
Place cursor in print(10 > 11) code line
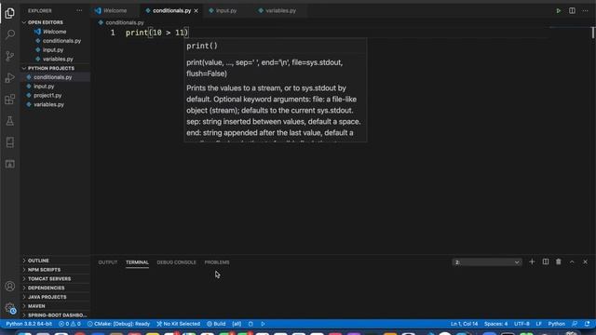pos(156,33)
